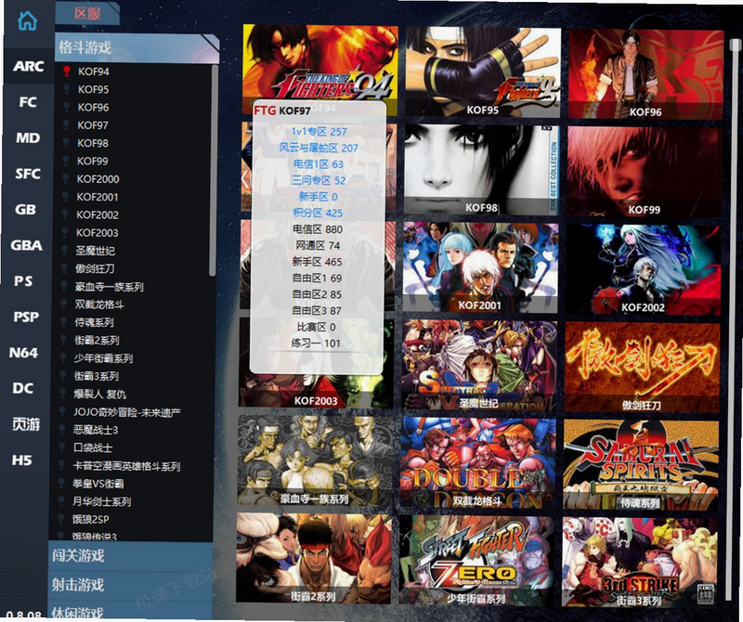Select the PSP platform tab
The width and height of the screenshot is (743, 622).
point(26,317)
